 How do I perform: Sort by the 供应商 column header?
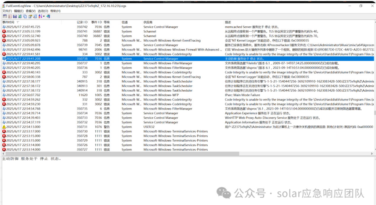pos(148,22)
